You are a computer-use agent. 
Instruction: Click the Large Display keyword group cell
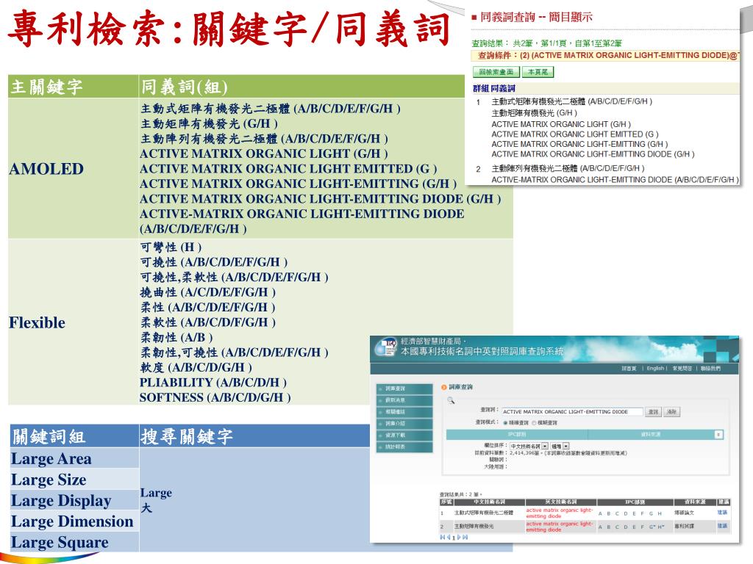coord(74,500)
